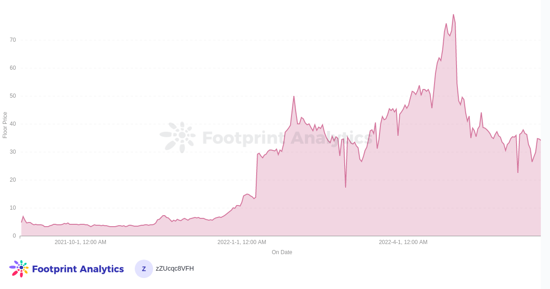Click the 40 value on y-axis

[13, 124]
